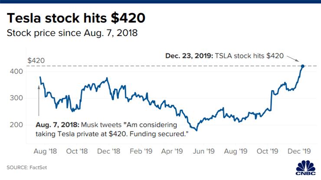Viewport: 321px width, 180px height.
Task: Click the 300 y-axis label
Action: 16,98
